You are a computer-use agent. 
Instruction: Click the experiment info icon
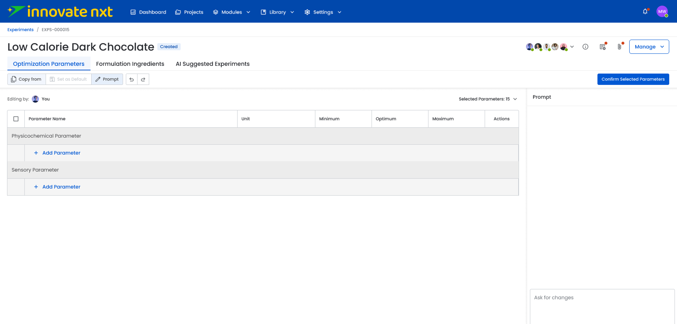tap(585, 46)
